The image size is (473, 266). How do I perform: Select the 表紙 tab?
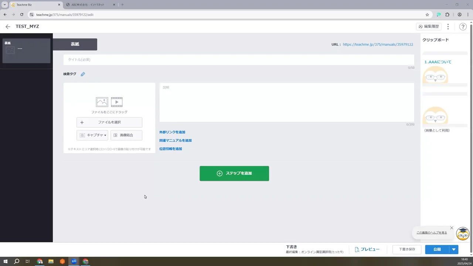point(75,44)
